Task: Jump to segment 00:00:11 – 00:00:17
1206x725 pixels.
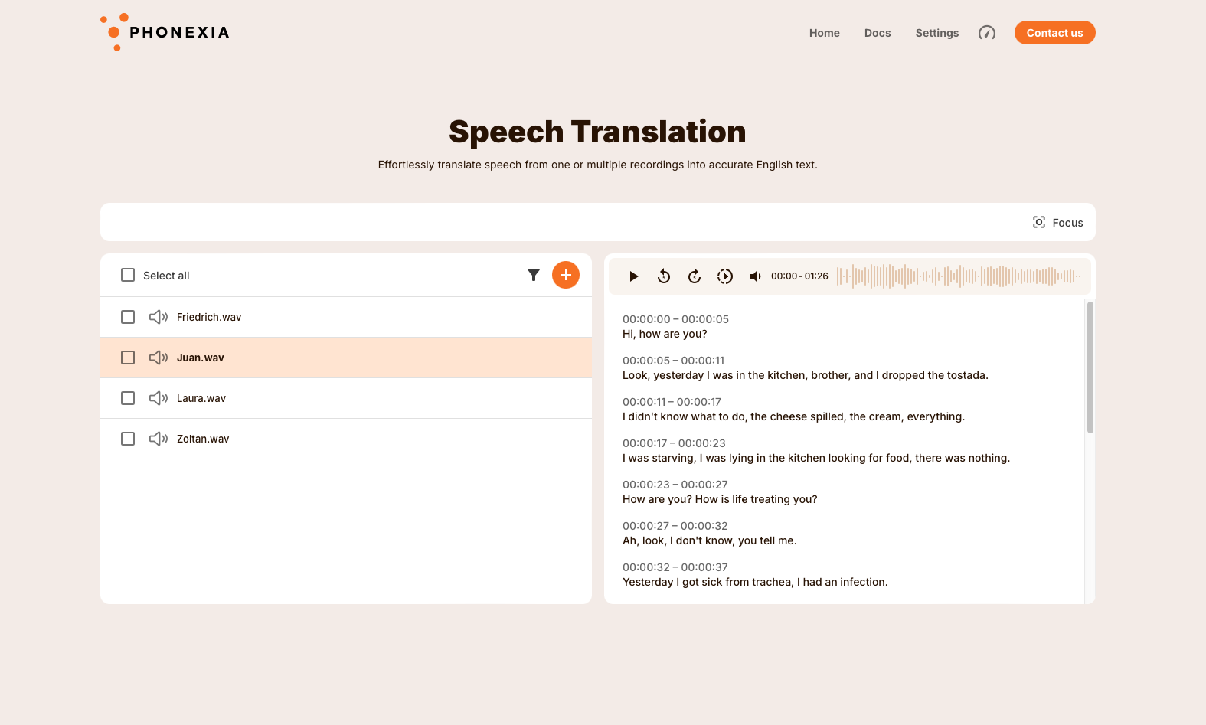Action: (672, 402)
